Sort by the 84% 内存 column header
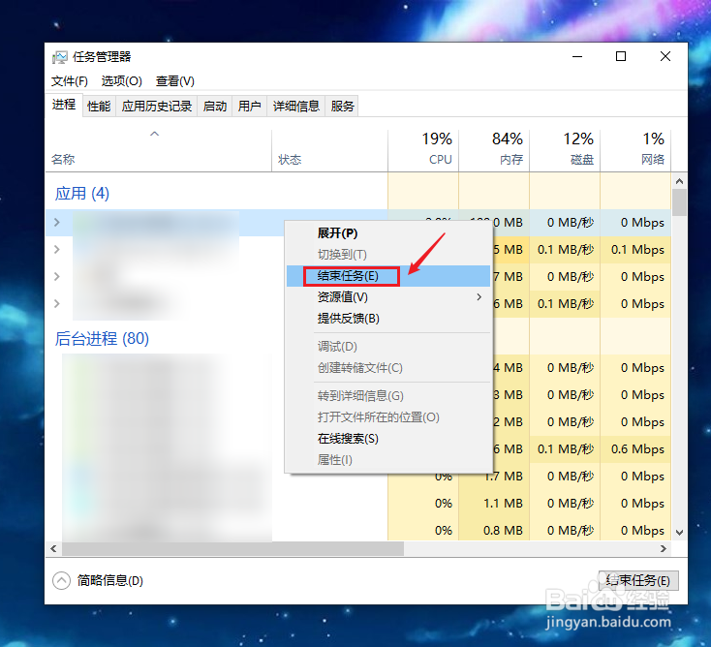Screen dimensions: 711x647 pyautogui.click(x=494, y=150)
